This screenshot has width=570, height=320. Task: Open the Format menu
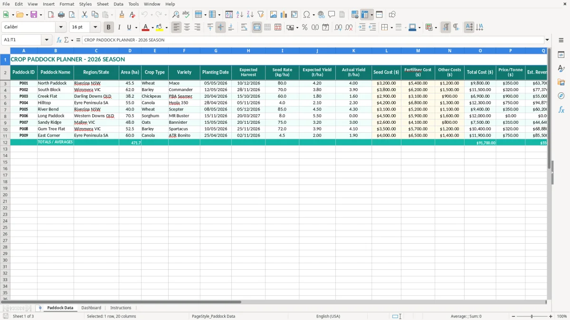click(67, 4)
